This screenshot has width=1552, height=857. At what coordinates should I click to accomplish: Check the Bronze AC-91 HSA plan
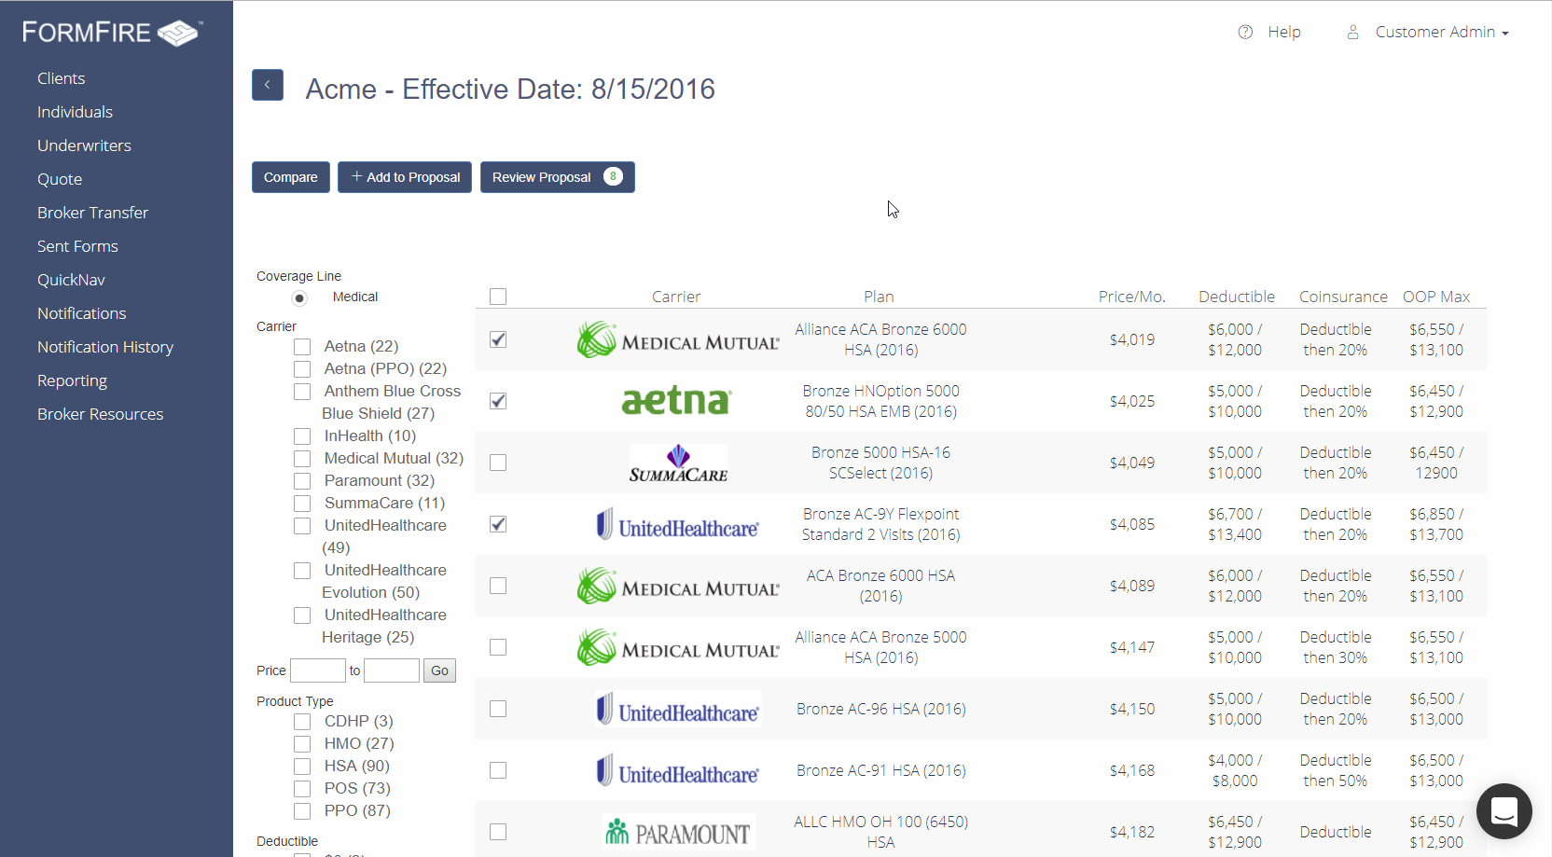(498, 770)
